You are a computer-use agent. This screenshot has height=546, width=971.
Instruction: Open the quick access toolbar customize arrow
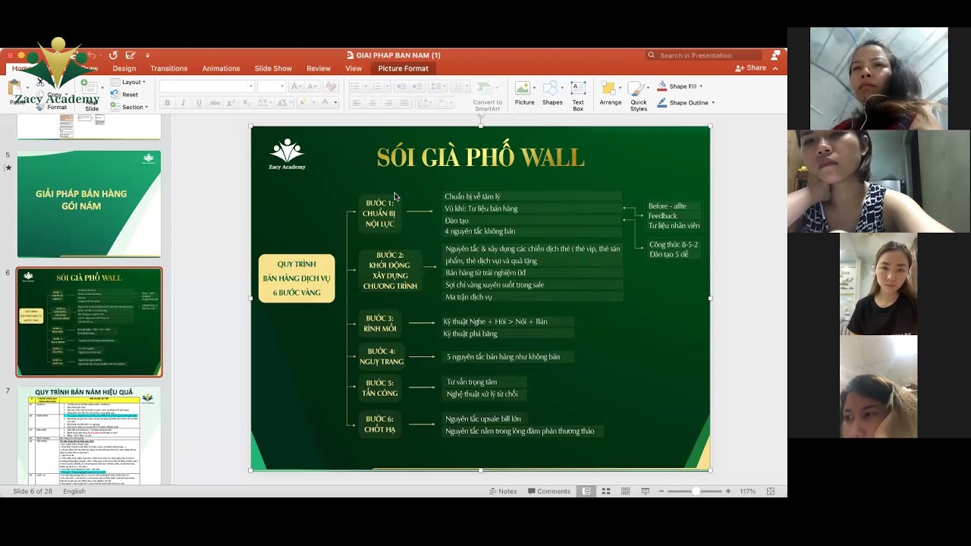click(147, 55)
